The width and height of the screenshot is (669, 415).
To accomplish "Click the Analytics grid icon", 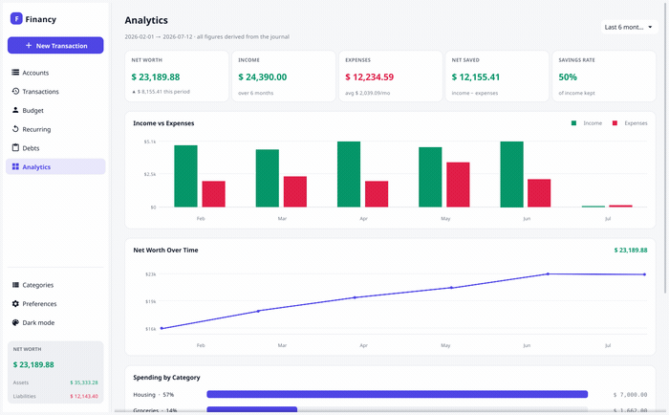I will 15,166.
